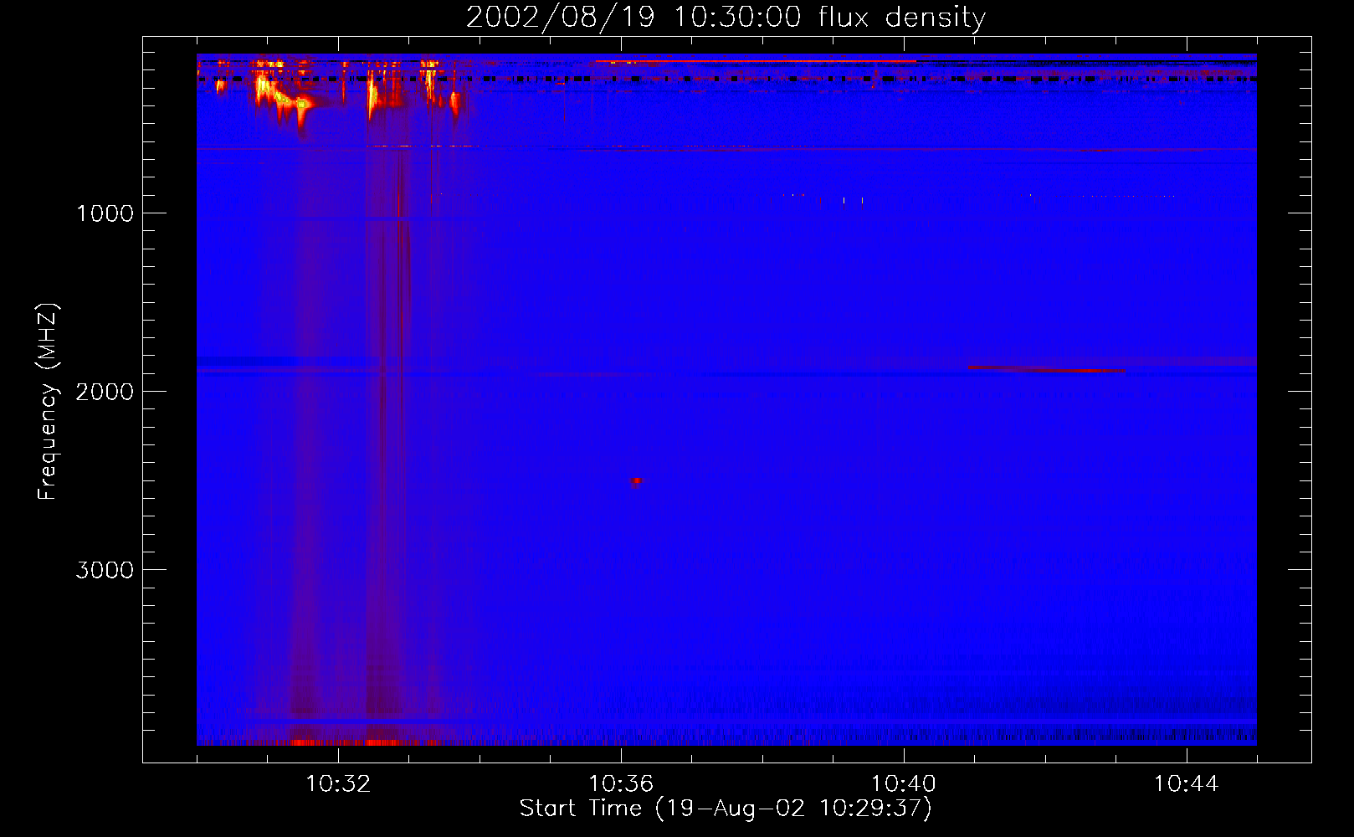This screenshot has height=837, width=1354.
Task: Click the red horizontal streak near 1900 MHz
Action: (1046, 369)
